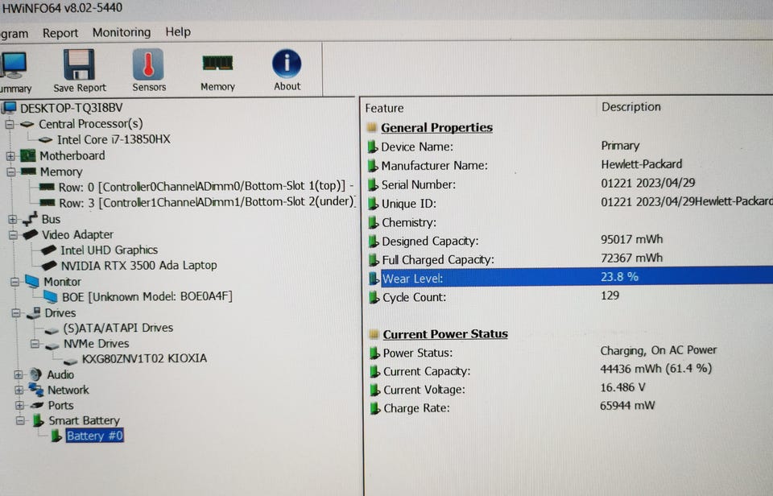This screenshot has width=773, height=496.
Task: Select the Current Power Status heading
Action: pyautogui.click(x=445, y=334)
